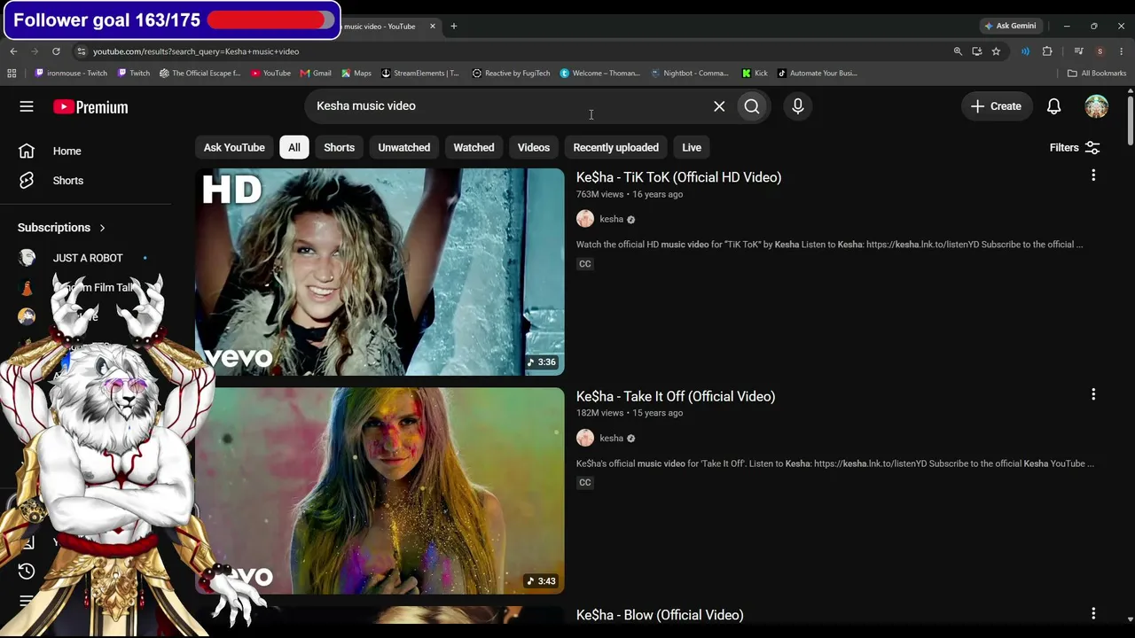1135x638 pixels.
Task: Open kesha channel name under Take It Off
Action: click(612, 438)
